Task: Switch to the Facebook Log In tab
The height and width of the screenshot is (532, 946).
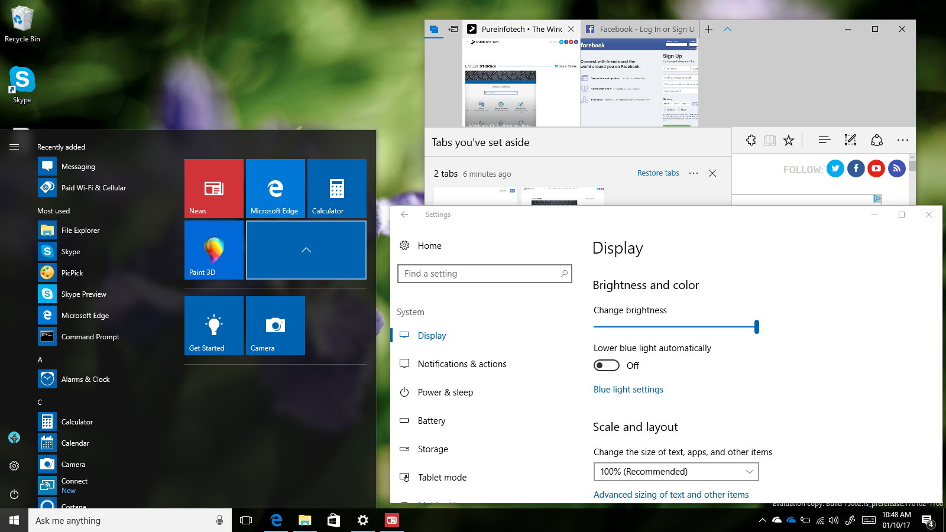Action: click(640, 29)
